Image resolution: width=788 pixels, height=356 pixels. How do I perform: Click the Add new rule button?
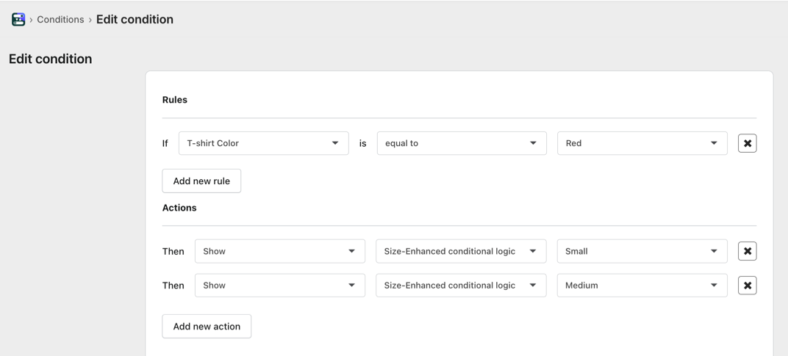[201, 181]
